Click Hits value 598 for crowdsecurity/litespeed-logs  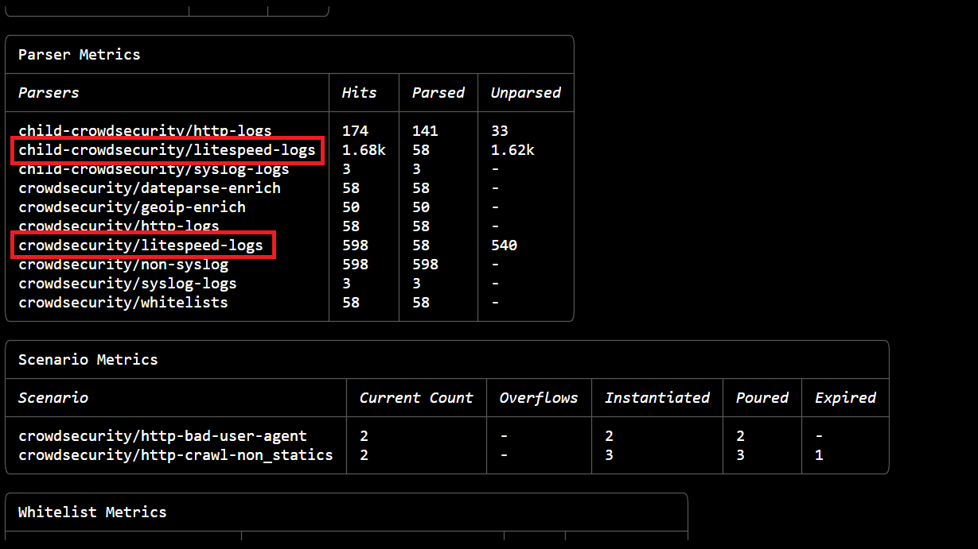tap(355, 246)
